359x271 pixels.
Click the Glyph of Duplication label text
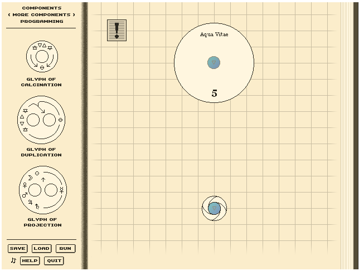tap(41, 152)
